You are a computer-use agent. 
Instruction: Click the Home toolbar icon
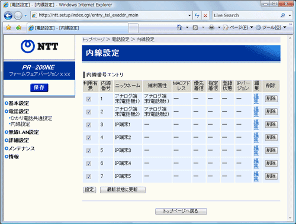(x=179, y=27)
